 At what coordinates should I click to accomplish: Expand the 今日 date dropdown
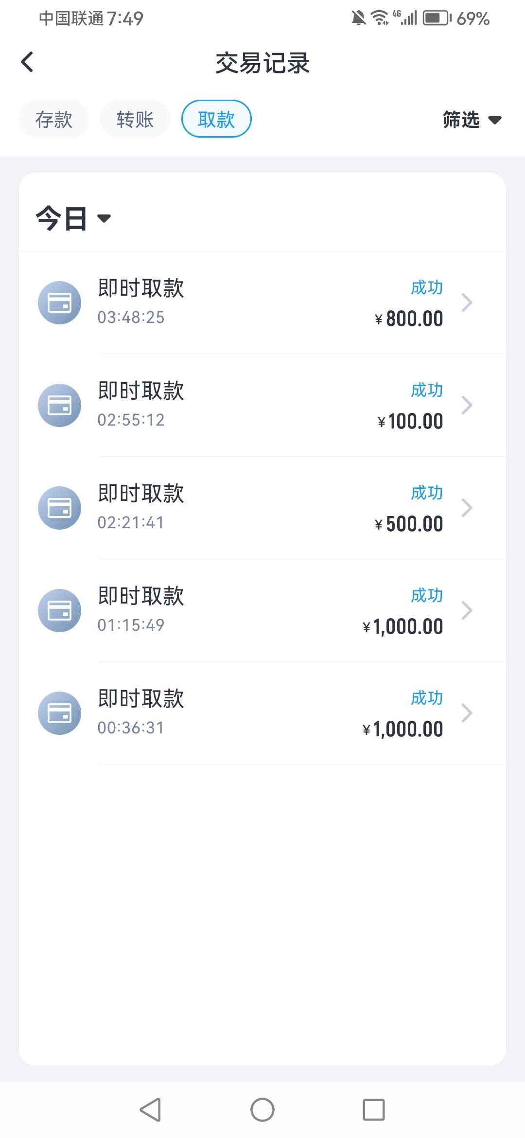[73, 218]
